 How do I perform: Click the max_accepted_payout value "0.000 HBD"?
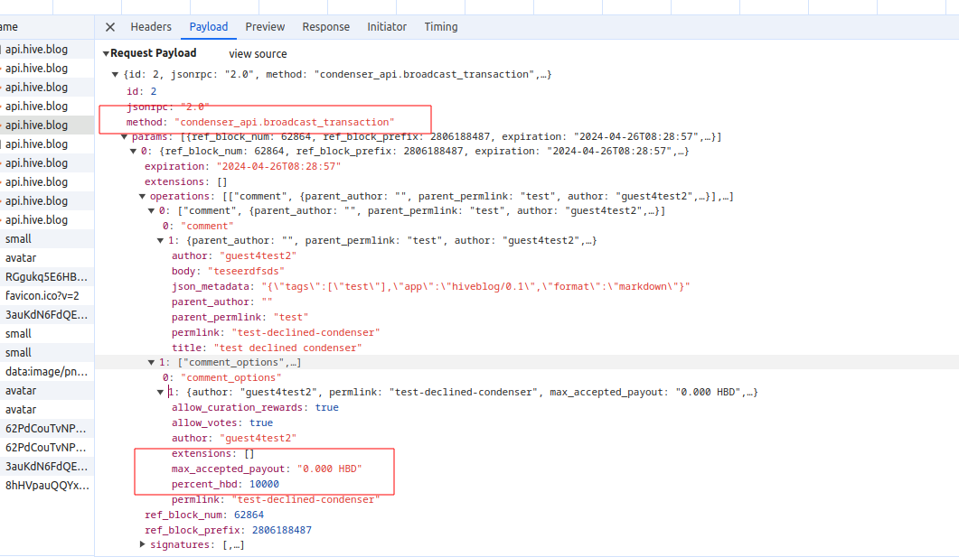(x=329, y=469)
